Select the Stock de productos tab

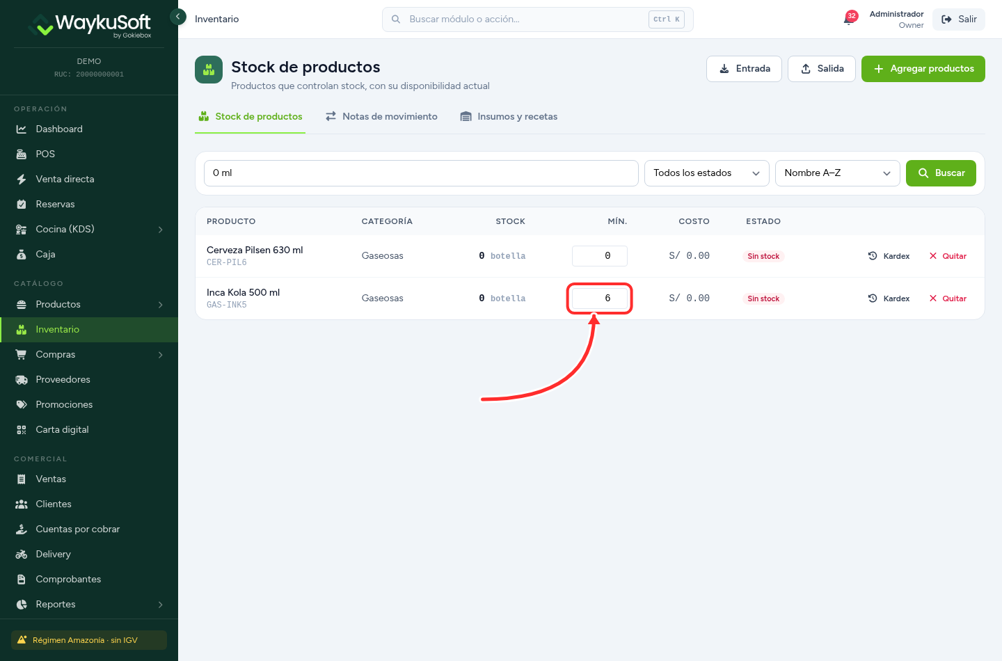click(x=250, y=116)
